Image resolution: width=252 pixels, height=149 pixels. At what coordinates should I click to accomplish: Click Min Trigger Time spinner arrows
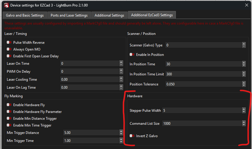point(121,140)
